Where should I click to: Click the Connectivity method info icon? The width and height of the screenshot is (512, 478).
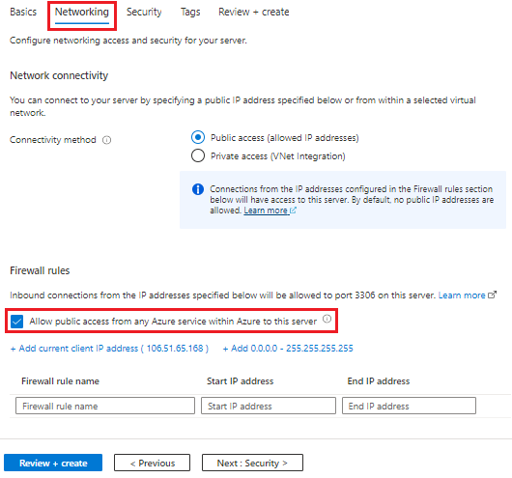pyautogui.click(x=107, y=140)
